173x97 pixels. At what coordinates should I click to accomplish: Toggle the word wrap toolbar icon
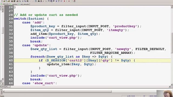coord(56,1)
